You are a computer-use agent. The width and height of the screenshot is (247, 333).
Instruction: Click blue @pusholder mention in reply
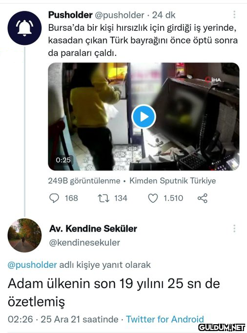(32, 265)
